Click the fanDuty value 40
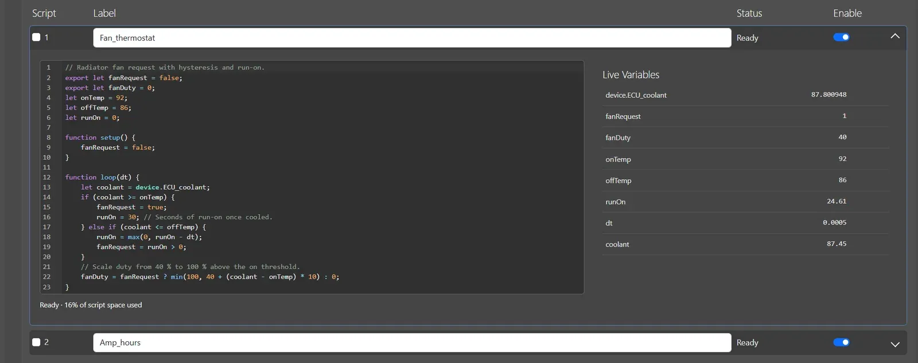 click(842, 137)
